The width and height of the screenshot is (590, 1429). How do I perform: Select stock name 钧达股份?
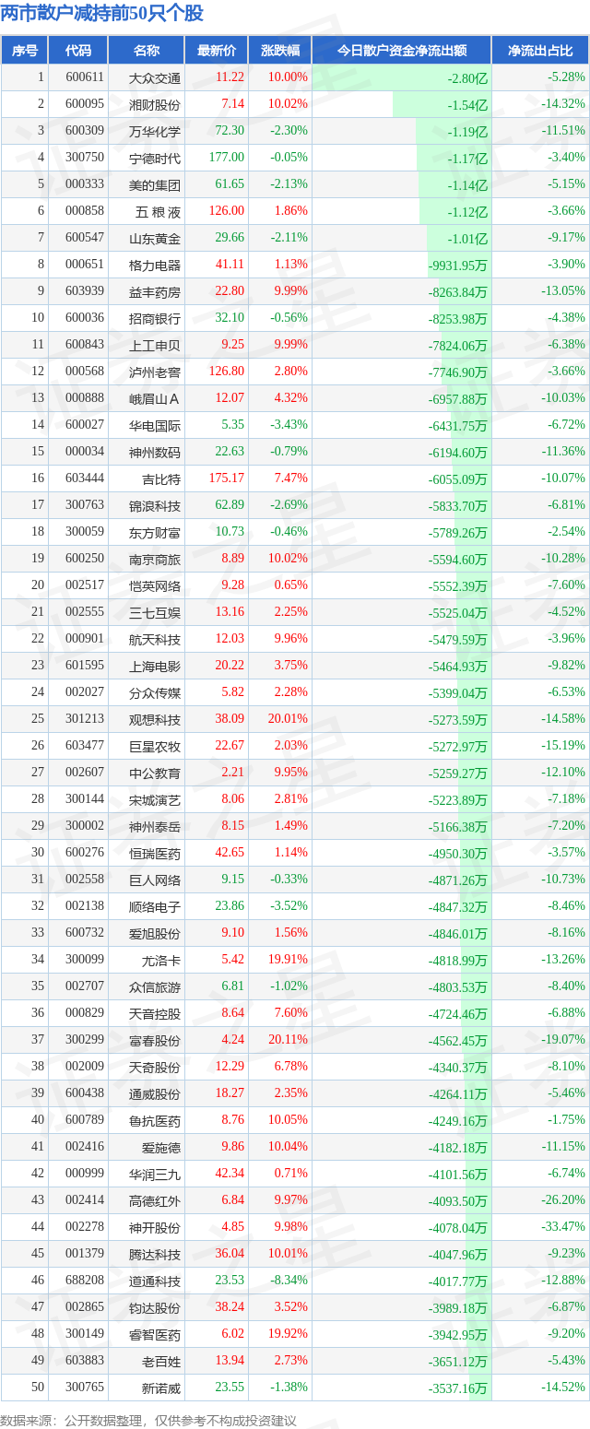[155, 1307]
